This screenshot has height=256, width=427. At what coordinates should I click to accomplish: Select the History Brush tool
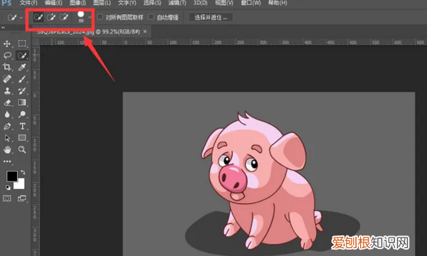coord(22,90)
